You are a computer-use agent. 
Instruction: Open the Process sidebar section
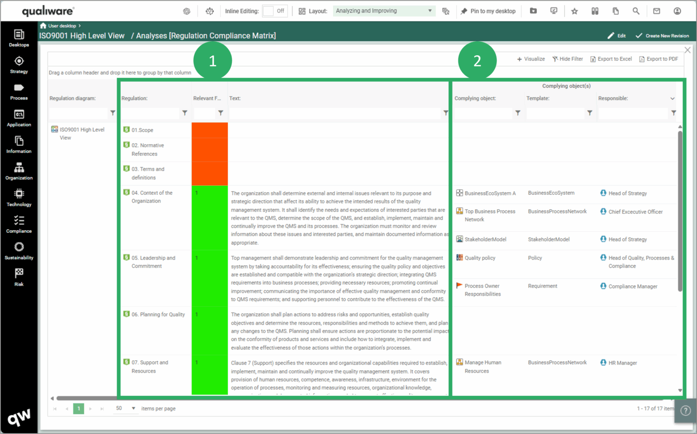(x=19, y=92)
